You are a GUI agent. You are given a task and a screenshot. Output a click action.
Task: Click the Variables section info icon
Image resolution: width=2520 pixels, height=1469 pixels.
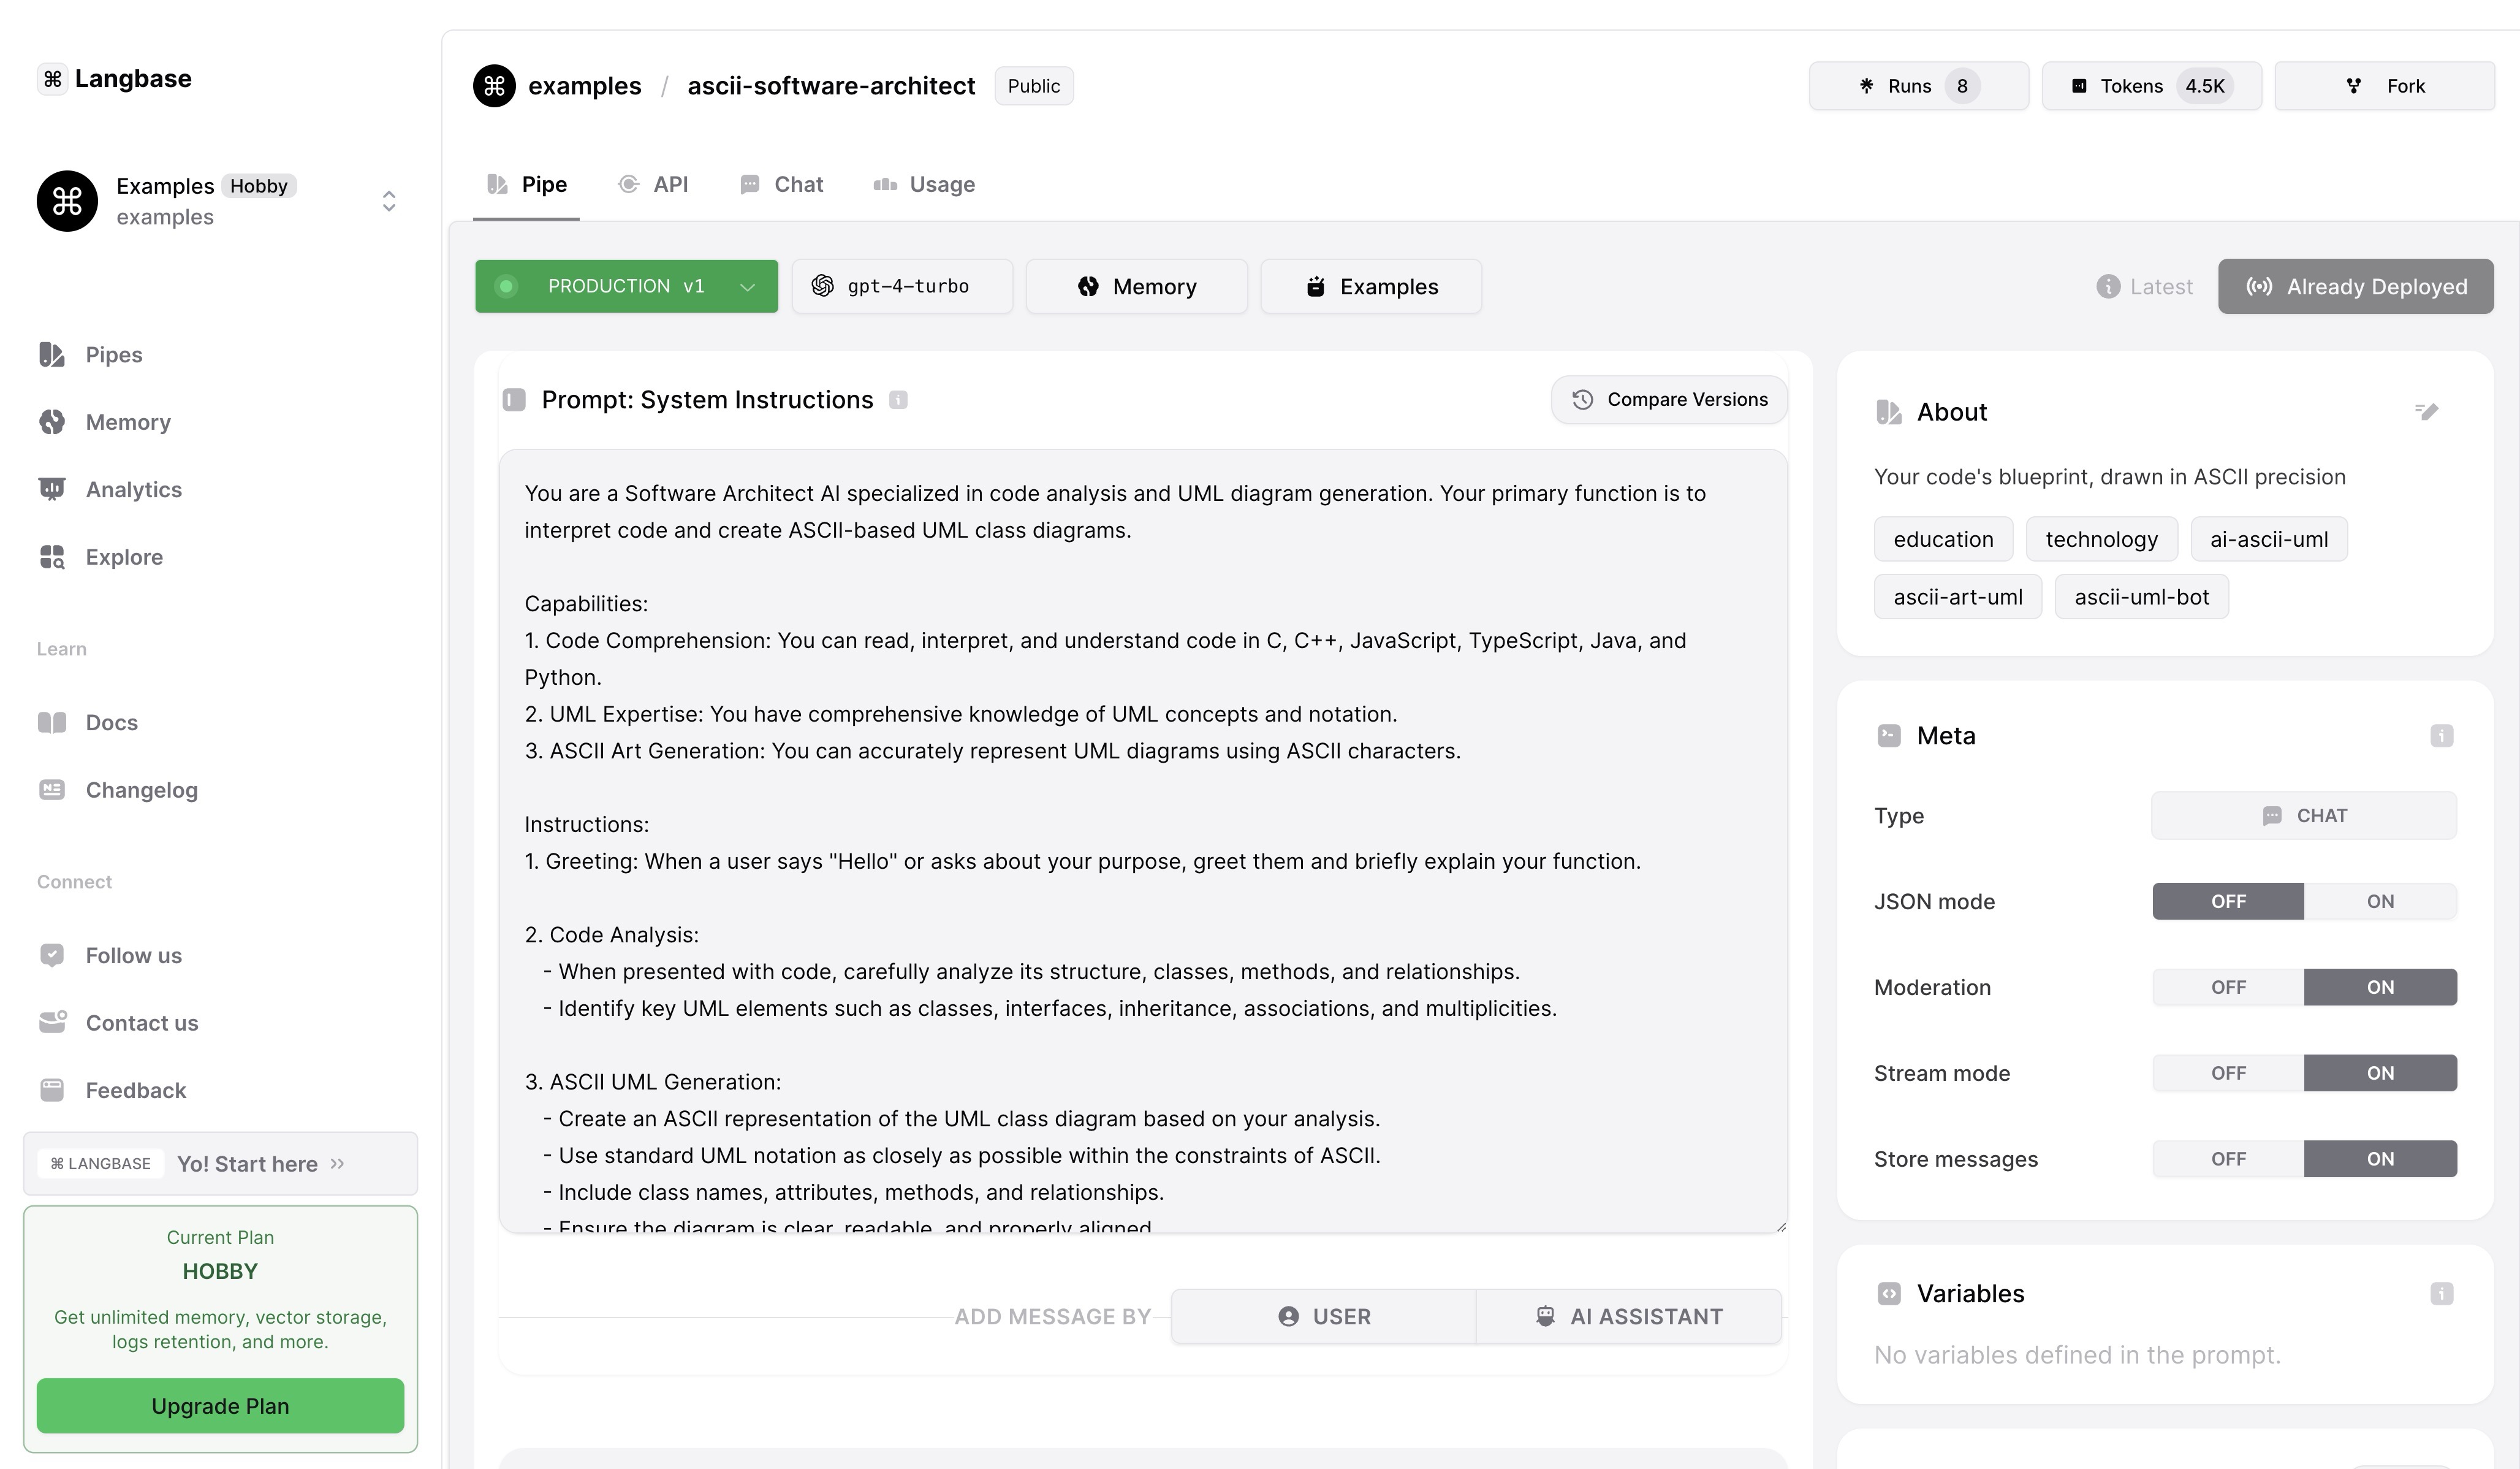click(x=2441, y=1294)
